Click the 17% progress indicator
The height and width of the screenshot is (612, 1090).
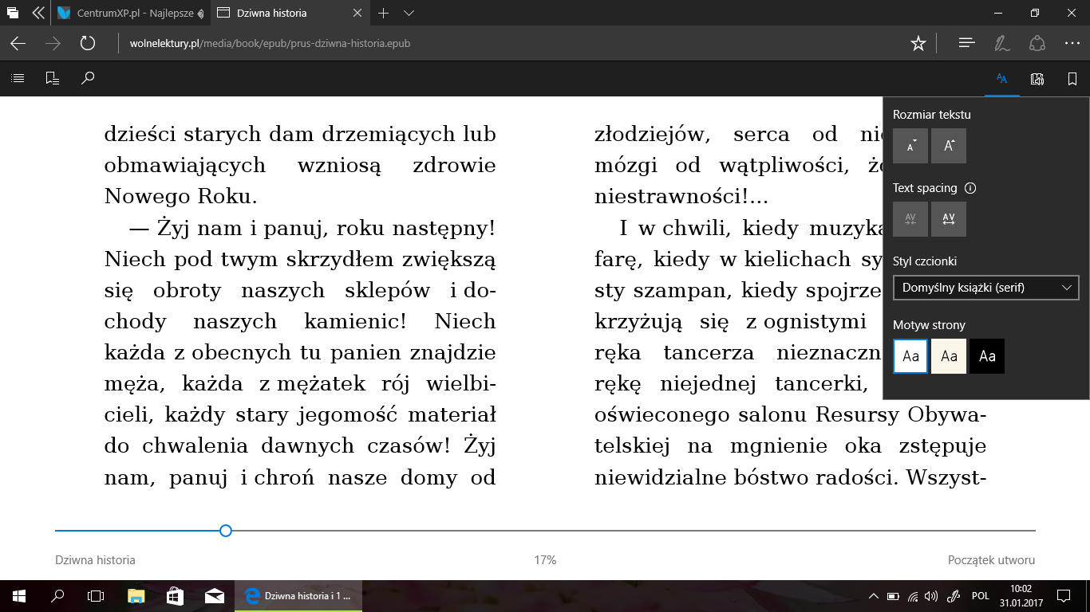coord(545,560)
